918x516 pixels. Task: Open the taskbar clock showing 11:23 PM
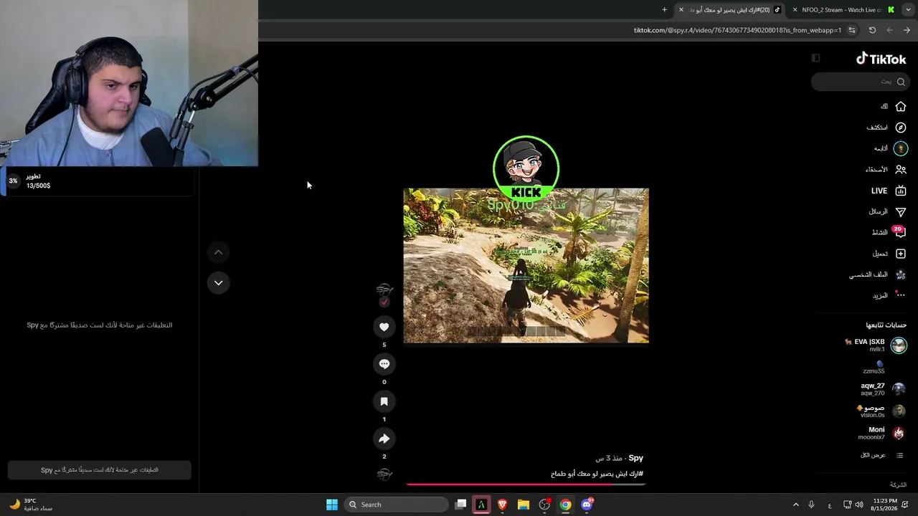(885, 505)
